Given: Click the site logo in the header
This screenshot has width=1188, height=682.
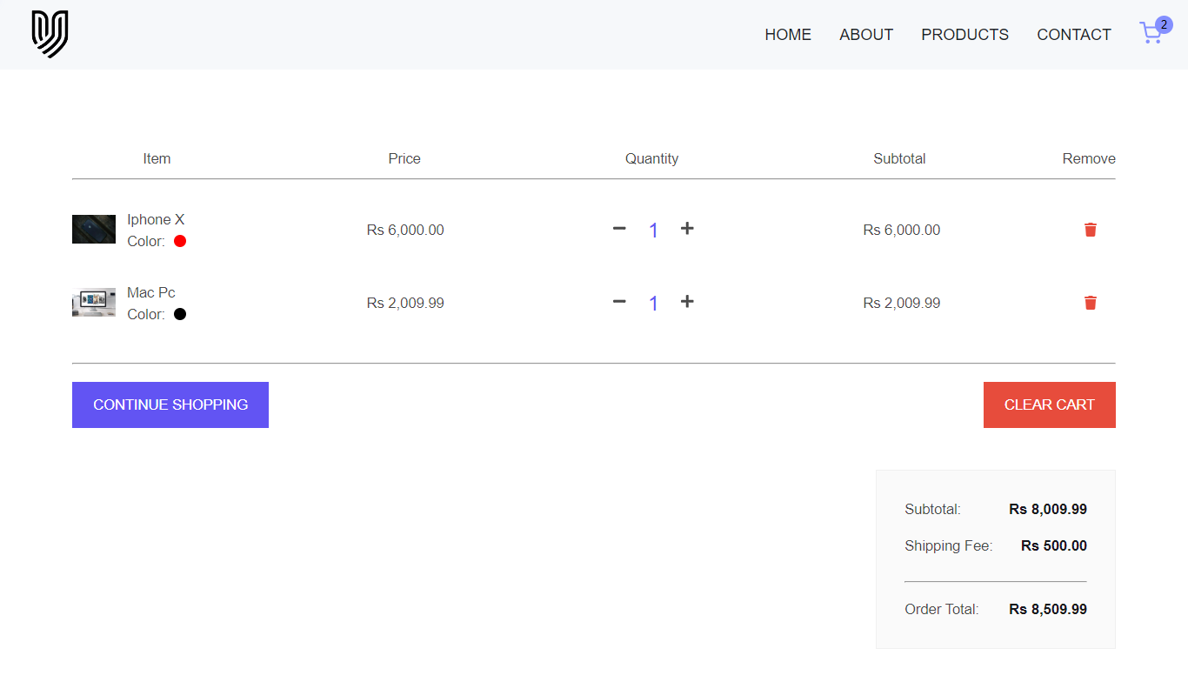Looking at the screenshot, I should 50,35.
